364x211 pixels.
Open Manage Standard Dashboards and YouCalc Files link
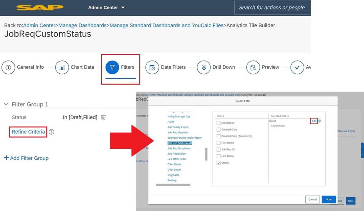[167, 25]
